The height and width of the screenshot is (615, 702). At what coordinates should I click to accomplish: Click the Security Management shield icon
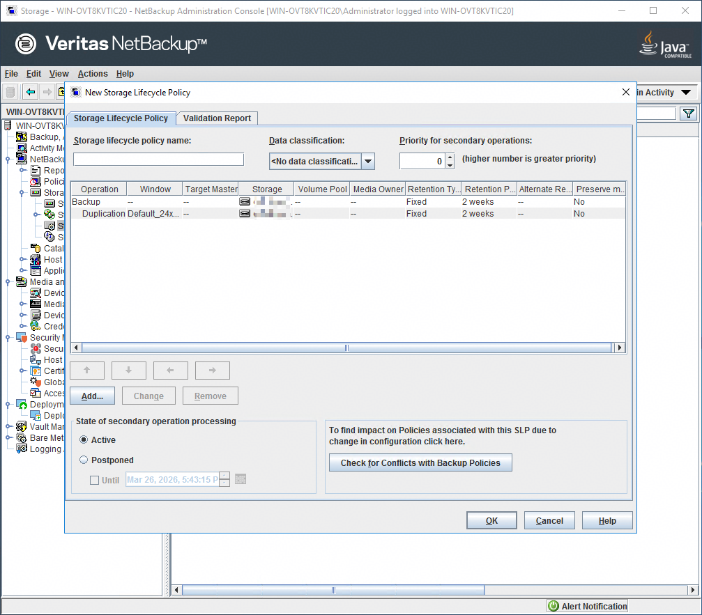pyautogui.click(x=21, y=338)
